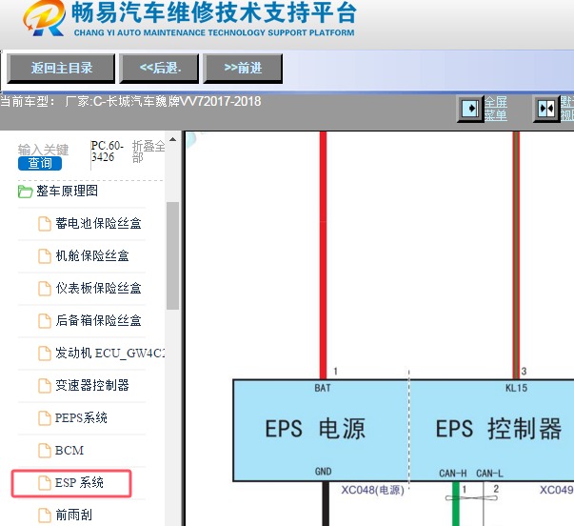Screen dimensions: 574x526
Task: Open 后备箱保险丝盒 diagram
Action: coord(98,320)
